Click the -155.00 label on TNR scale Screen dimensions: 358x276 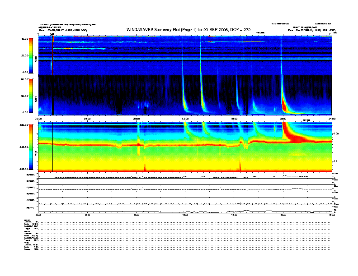[x=24, y=169]
